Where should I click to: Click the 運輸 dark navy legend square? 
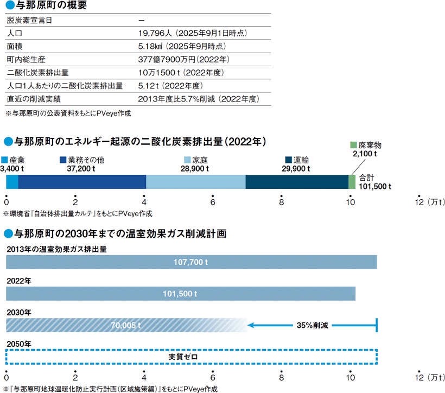click(x=289, y=160)
